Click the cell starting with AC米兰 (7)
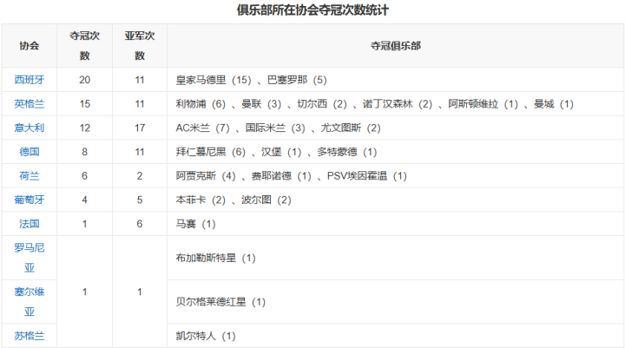The height and width of the screenshot is (348, 625). pyautogui.click(x=396, y=128)
